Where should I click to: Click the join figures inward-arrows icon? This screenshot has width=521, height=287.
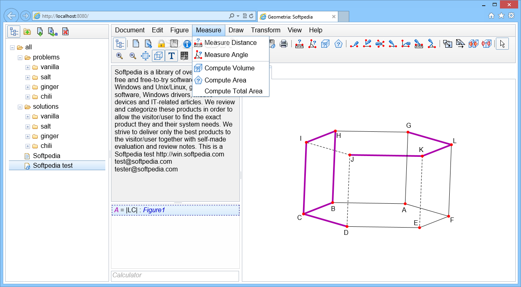487,44
